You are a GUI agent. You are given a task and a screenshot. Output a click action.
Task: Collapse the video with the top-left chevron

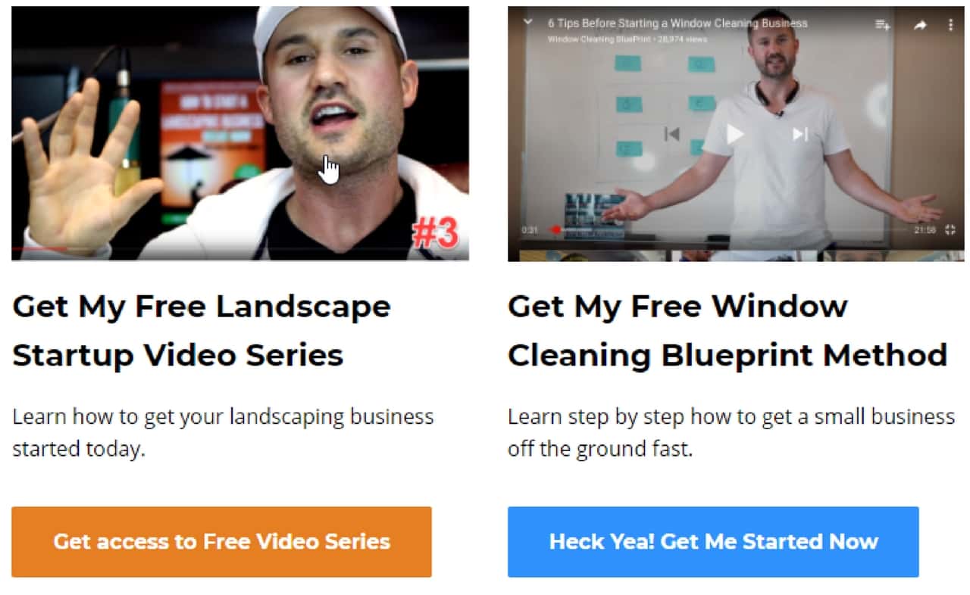point(528,22)
